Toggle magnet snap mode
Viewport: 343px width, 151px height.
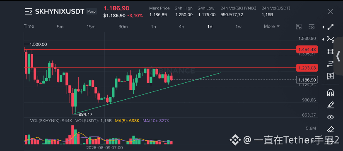330,93
